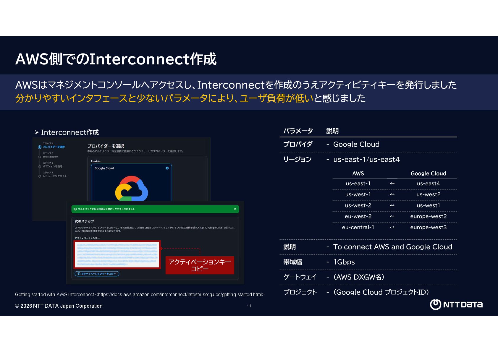Click the europe-west3 table cell
The width and height of the screenshot is (498, 352).
(429, 227)
